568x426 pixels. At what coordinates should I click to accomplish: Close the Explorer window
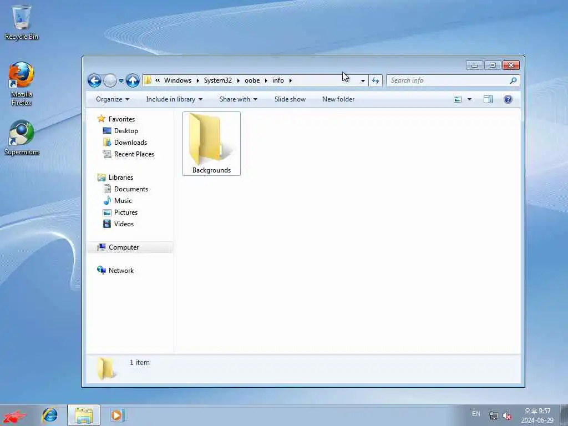coord(511,65)
